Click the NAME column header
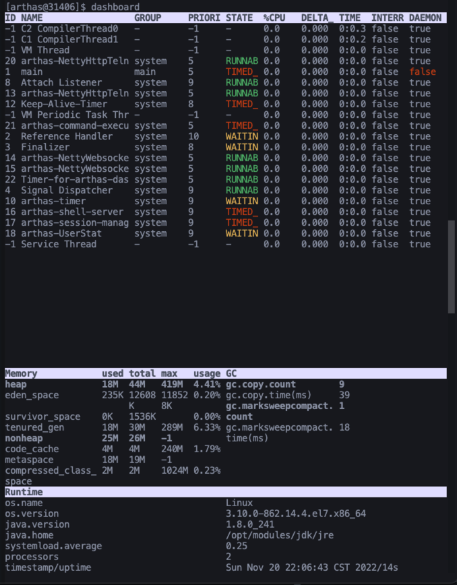This screenshot has height=585, width=457. [32, 18]
